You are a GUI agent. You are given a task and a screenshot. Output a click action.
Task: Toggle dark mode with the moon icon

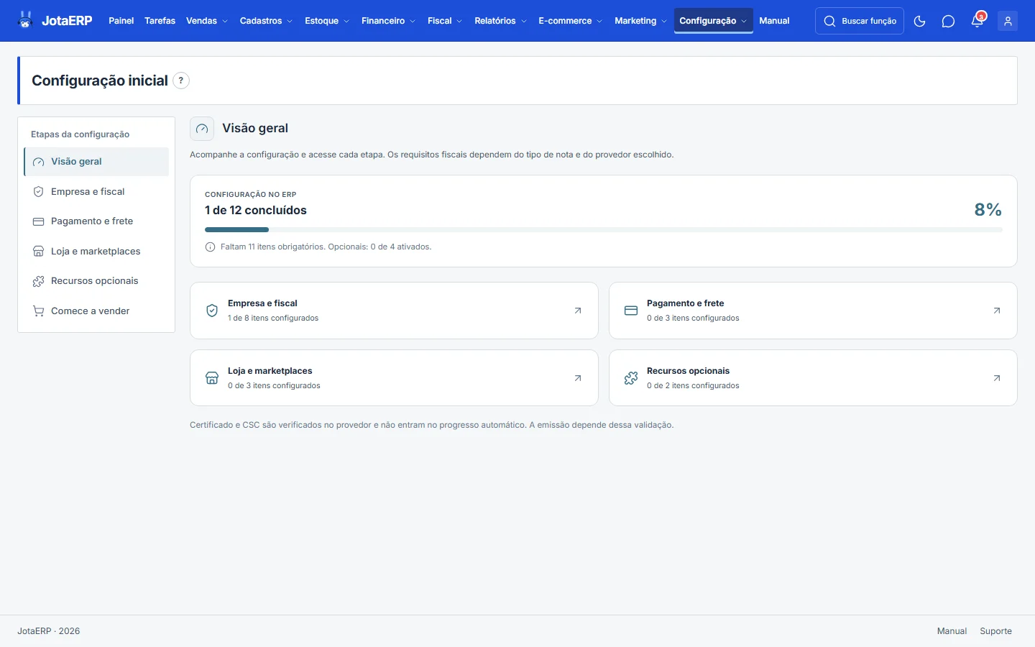point(919,21)
